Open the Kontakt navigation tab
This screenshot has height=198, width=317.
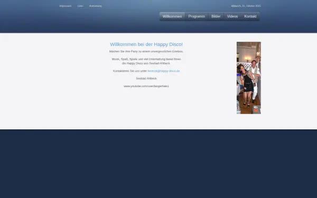[x=250, y=16]
